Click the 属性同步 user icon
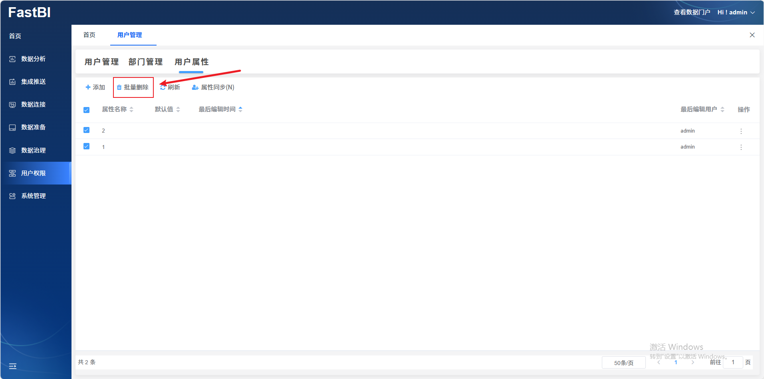Viewport: 764px width, 379px height. coord(195,87)
